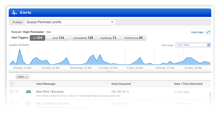Toggle the select-all checkbox in table header
Viewport: 220px width, 116px height.
12,84
